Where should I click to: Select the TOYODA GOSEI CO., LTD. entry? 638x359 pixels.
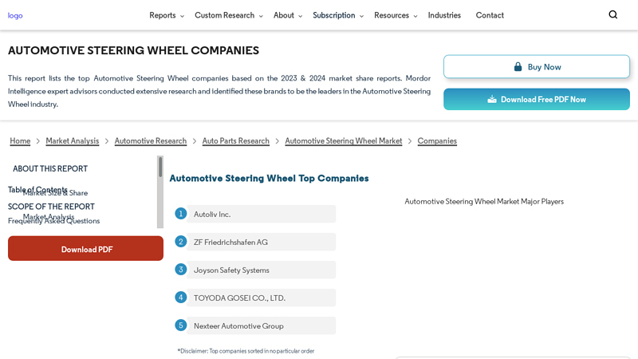(261, 298)
